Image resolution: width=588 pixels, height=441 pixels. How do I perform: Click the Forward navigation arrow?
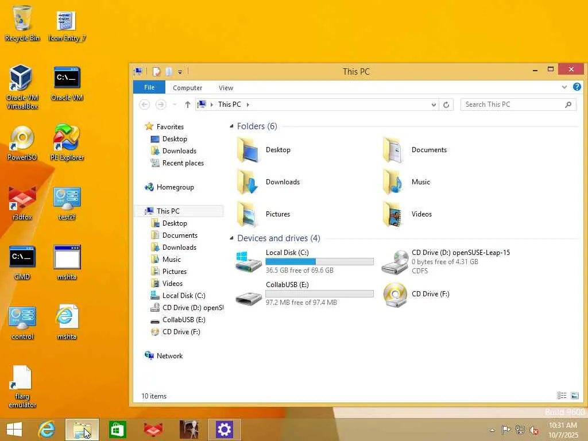point(161,105)
